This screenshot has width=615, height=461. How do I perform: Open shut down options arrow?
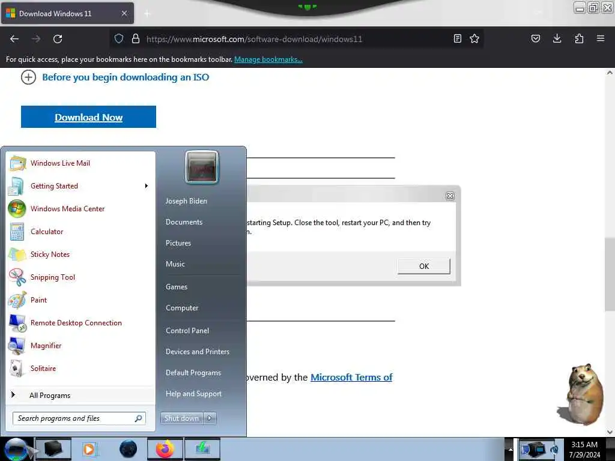pos(210,418)
